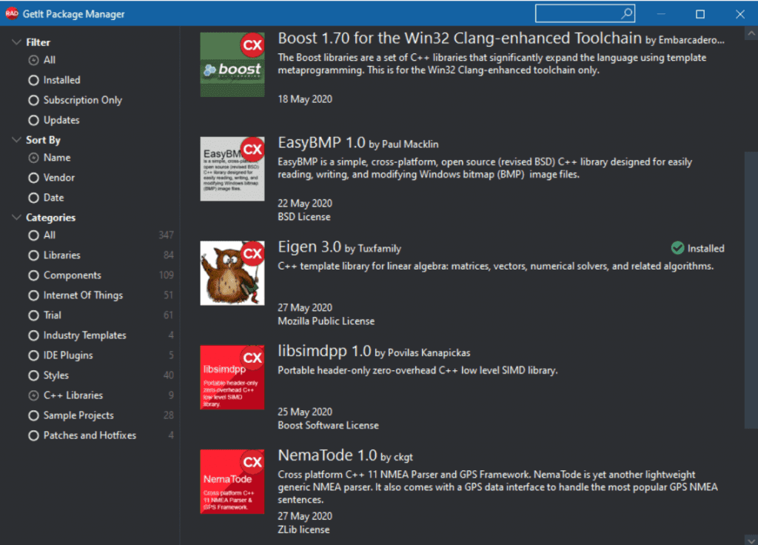This screenshot has height=545, width=758.
Task: Click the Components count 109
Action: click(167, 275)
